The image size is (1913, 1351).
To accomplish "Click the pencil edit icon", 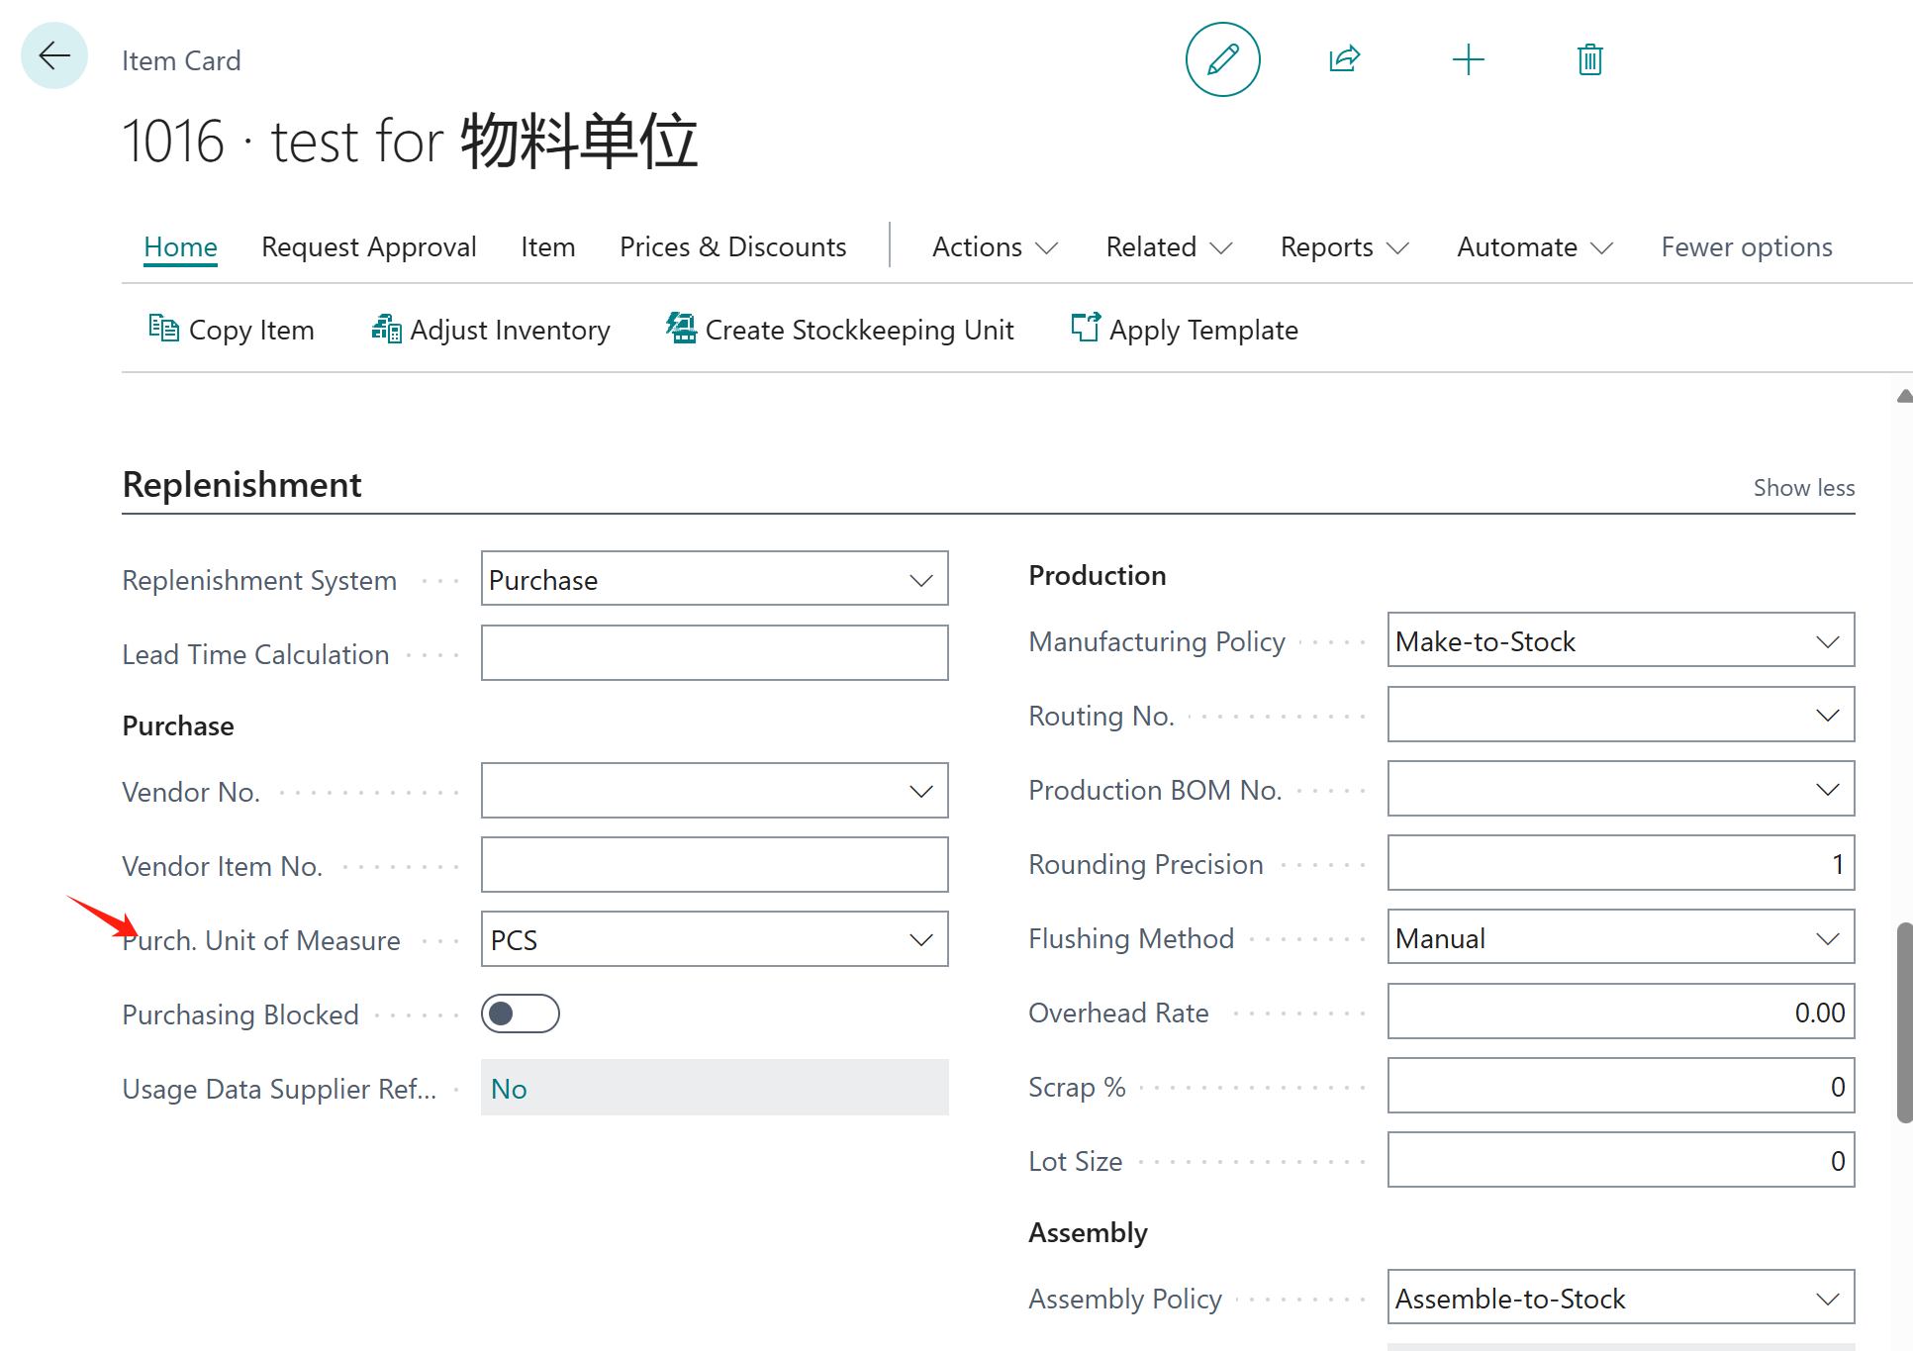I will tap(1222, 59).
